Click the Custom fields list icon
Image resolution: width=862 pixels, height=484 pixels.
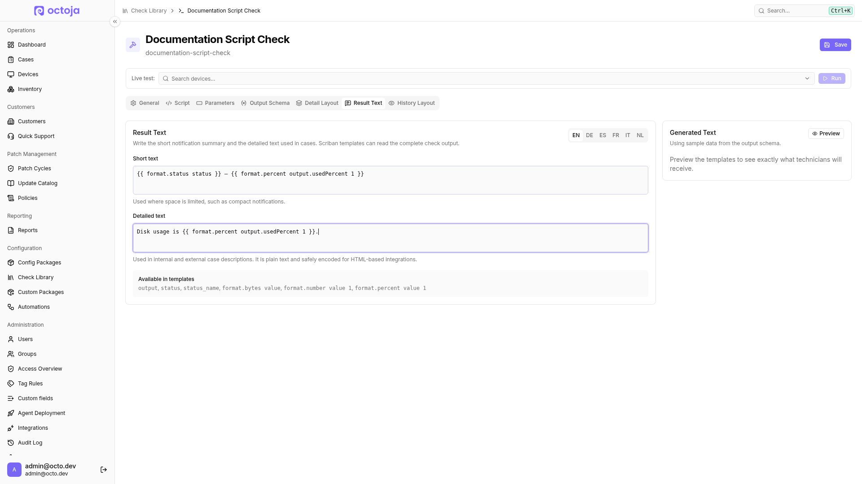point(11,398)
